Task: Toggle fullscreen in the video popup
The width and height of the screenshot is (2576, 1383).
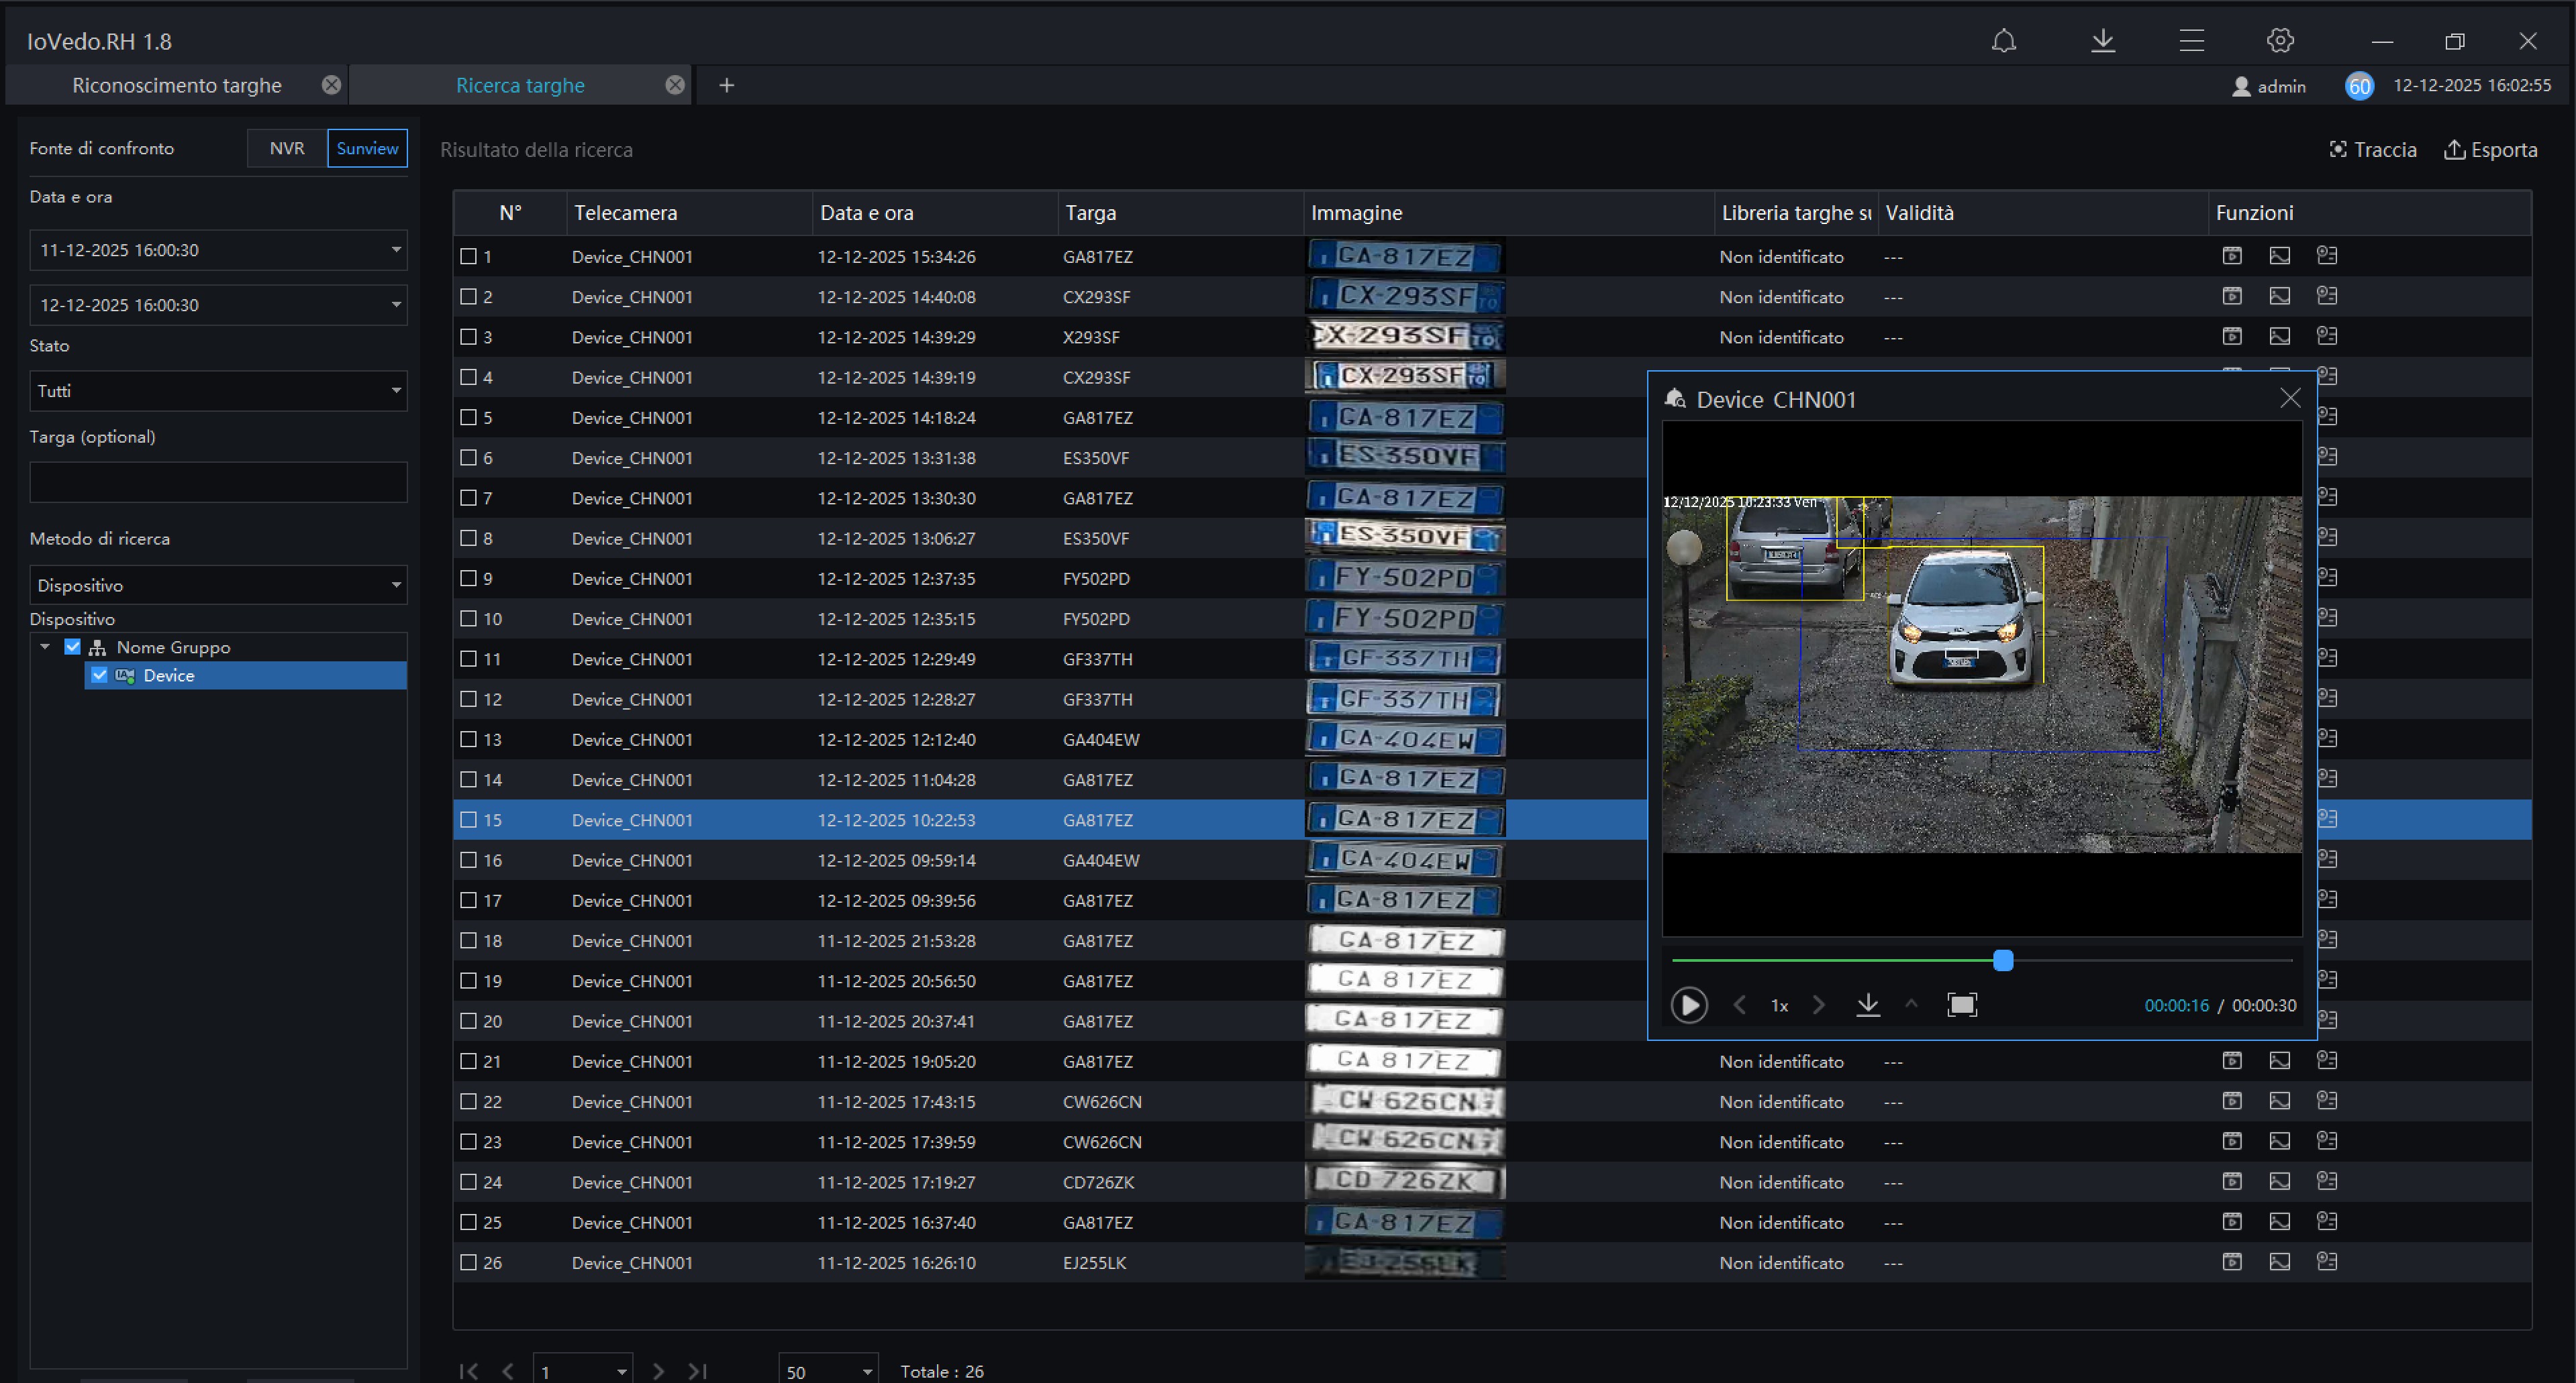Action: [1961, 1004]
